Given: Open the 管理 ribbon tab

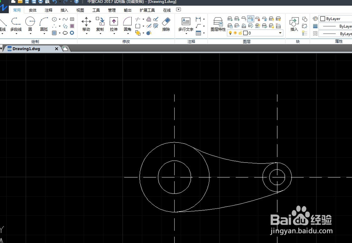Looking at the screenshot, I should (112, 10).
